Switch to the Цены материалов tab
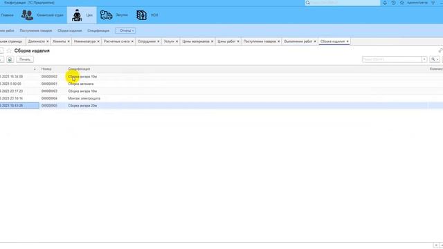The image size is (443, 249). click(196, 41)
